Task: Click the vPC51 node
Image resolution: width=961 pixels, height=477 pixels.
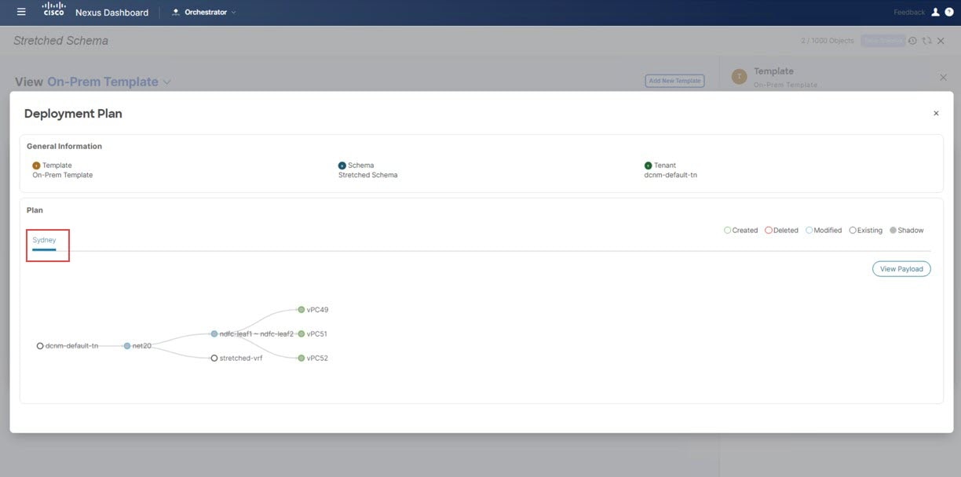Action: coord(301,333)
